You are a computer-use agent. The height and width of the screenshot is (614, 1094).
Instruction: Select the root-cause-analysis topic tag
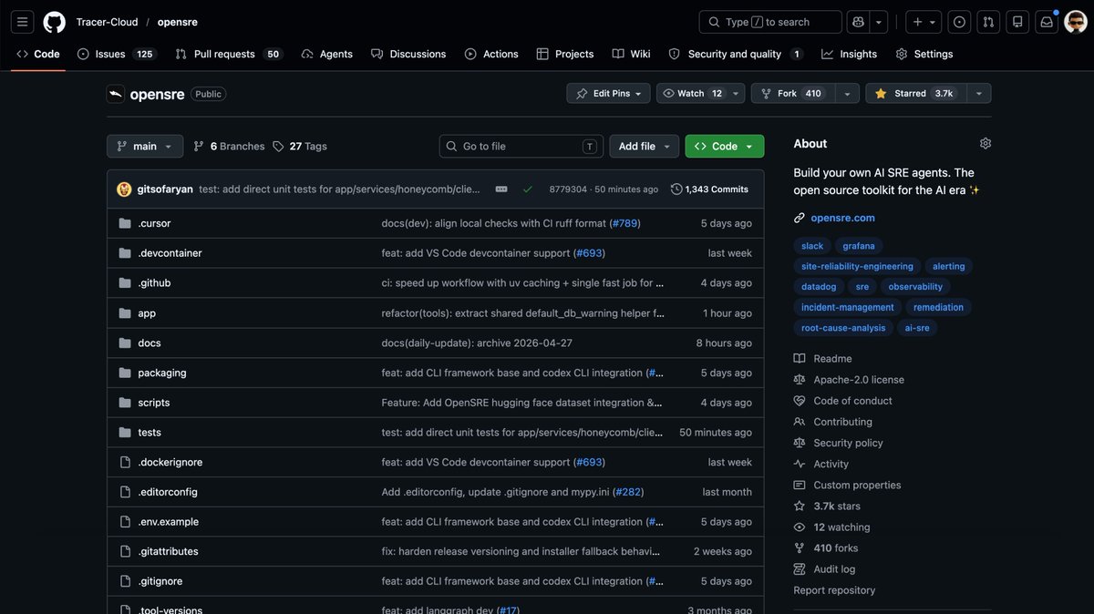coord(843,328)
